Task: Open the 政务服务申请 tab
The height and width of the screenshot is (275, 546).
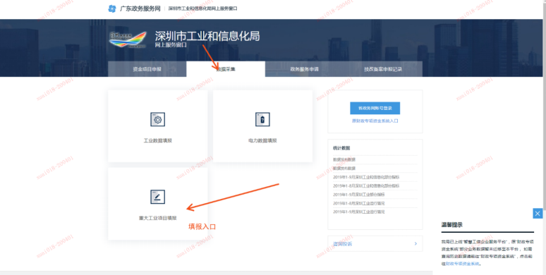Action: coord(304,69)
